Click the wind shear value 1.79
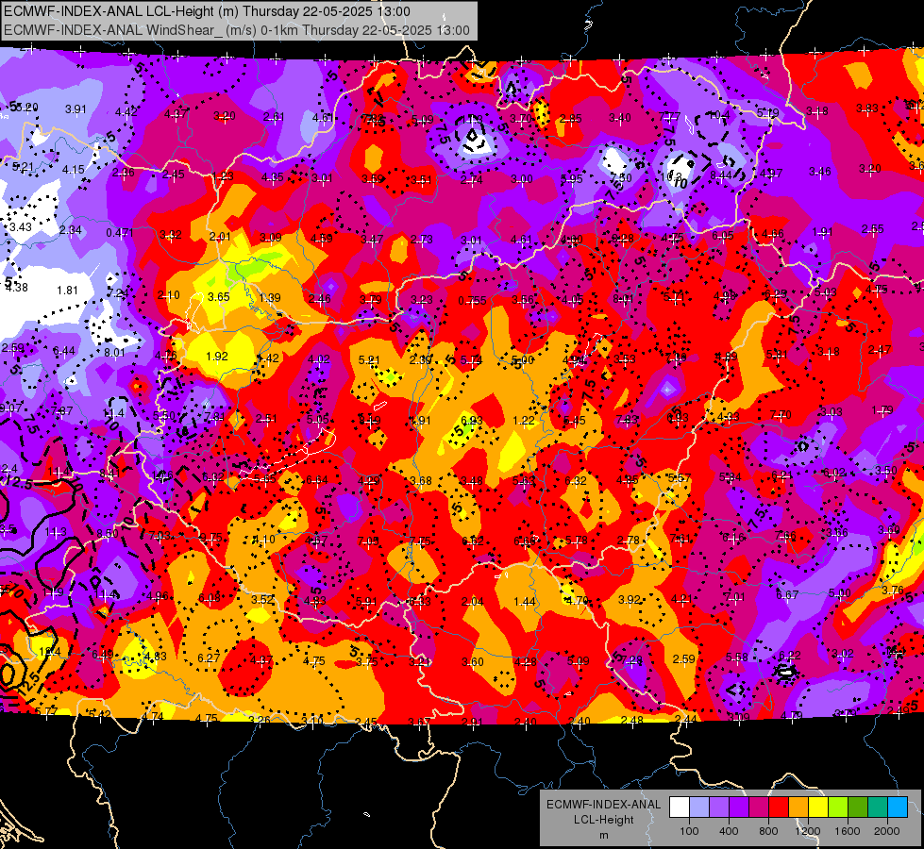 [x=882, y=410]
